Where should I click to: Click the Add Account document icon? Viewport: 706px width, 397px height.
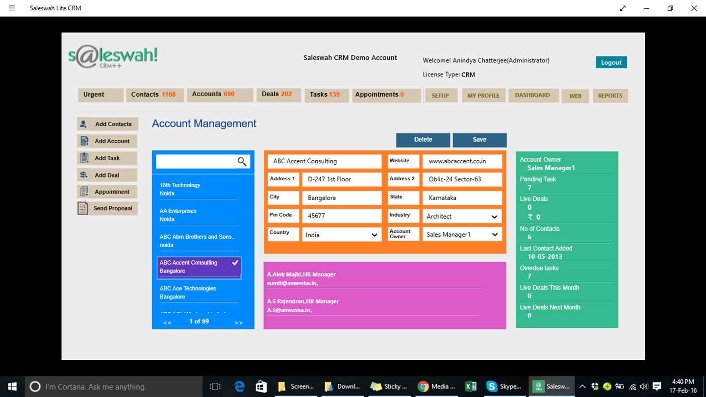[84, 141]
